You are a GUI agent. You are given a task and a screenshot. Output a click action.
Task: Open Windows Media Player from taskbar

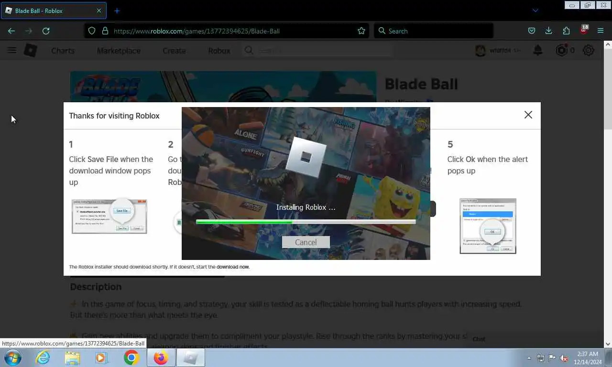101,357
